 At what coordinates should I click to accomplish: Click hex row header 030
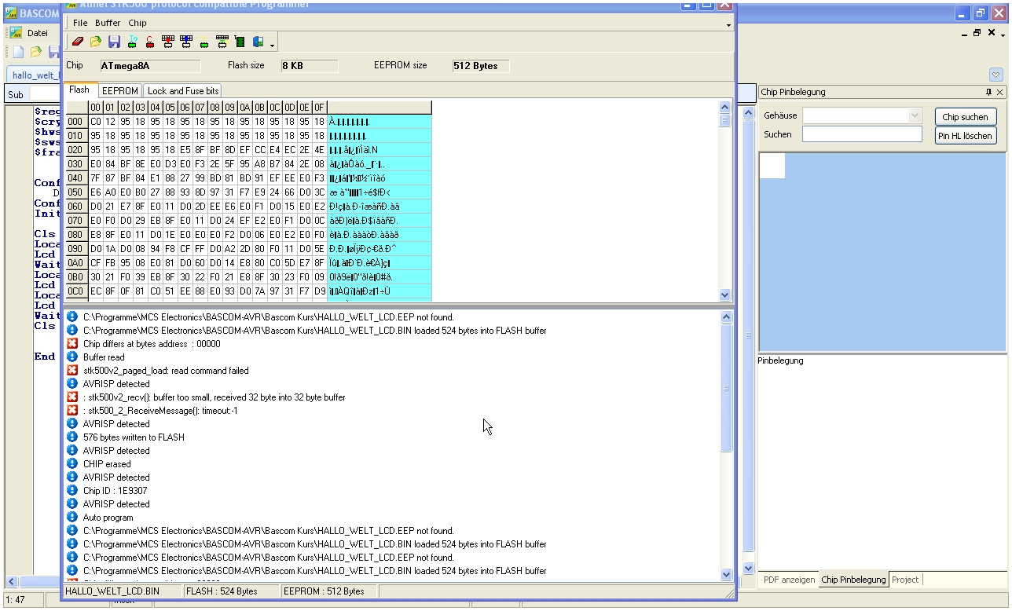[75, 164]
